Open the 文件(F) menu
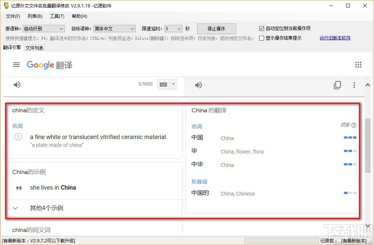This screenshot has height=245, width=374. pyautogui.click(x=13, y=16)
